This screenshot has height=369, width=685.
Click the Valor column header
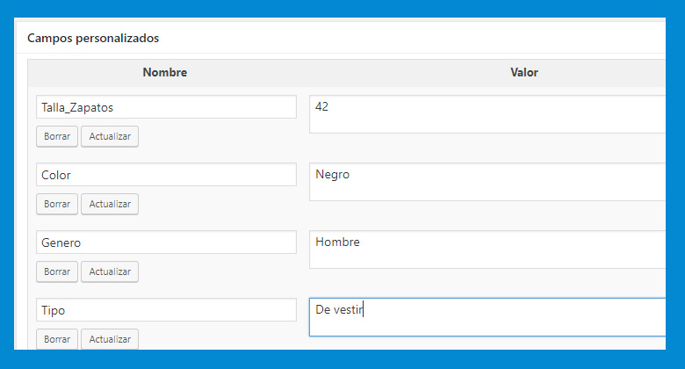pyautogui.click(x=524, y=72)
